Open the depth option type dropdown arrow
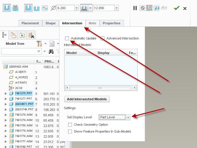The image size is (197, 148). pos(90,8)
